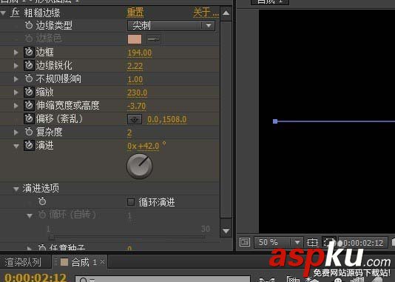Toggle stopwatch for 复杂度 property
Viewport: 395px width, 282px height.
tap(29, 132)
